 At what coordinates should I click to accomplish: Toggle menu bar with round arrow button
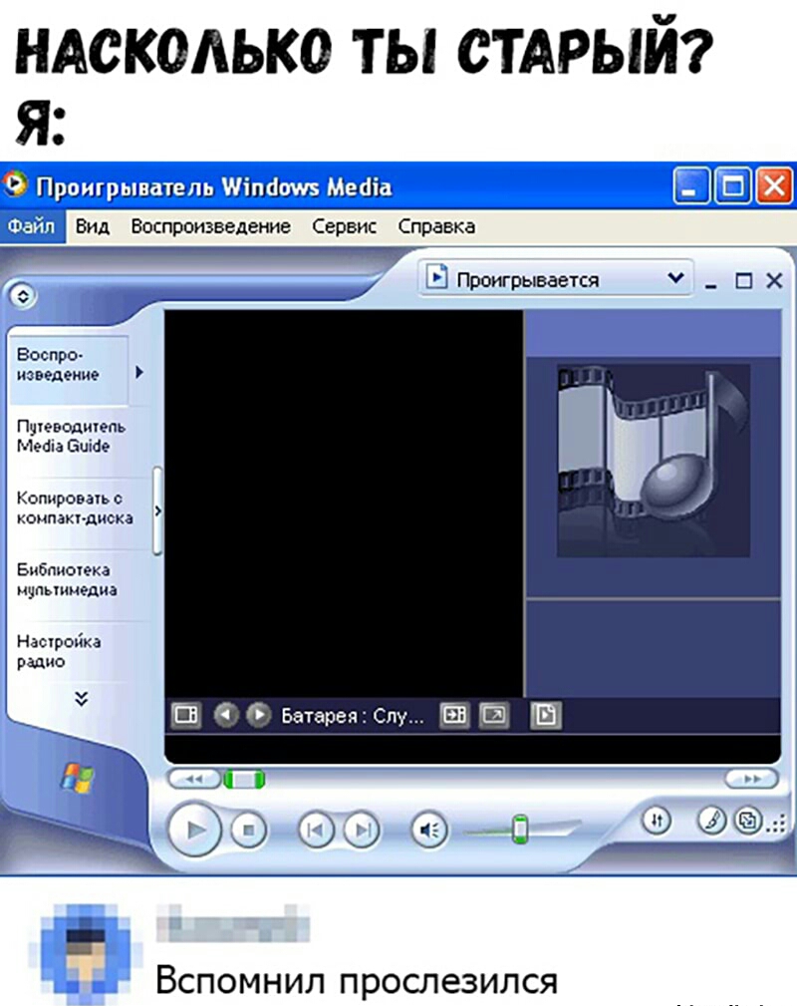[x=24, y=296]
